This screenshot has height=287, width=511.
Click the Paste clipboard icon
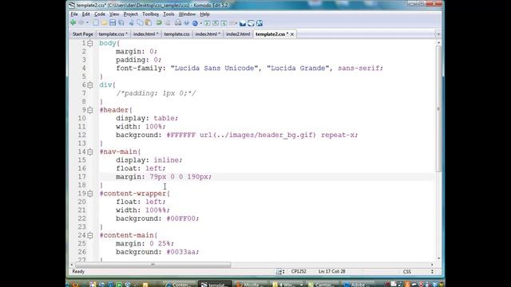click(148, 23)
